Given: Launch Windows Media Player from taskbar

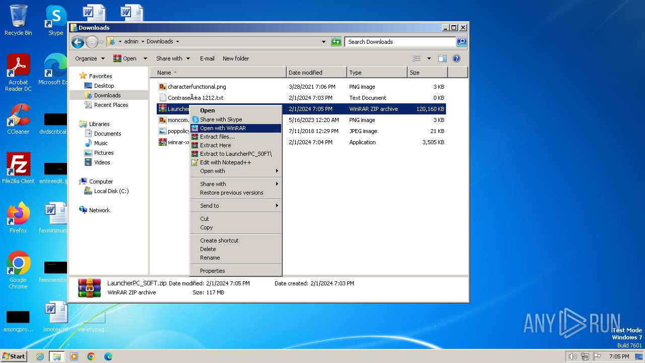Looking at the screenshot, I should coord(74,356).
